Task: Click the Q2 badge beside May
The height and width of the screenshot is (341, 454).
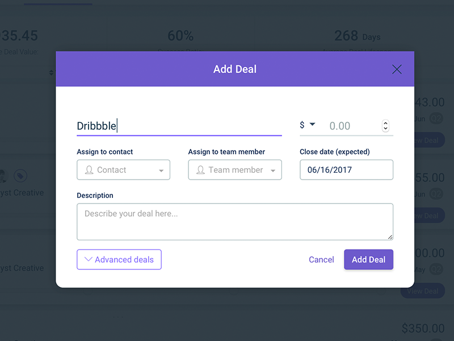Action: click(436, 270)
